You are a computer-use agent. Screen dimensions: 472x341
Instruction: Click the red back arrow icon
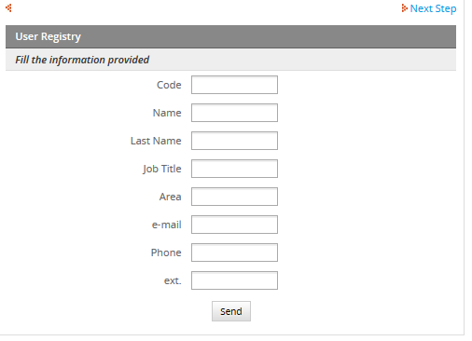pyautogui.click(x=8, y=7)
